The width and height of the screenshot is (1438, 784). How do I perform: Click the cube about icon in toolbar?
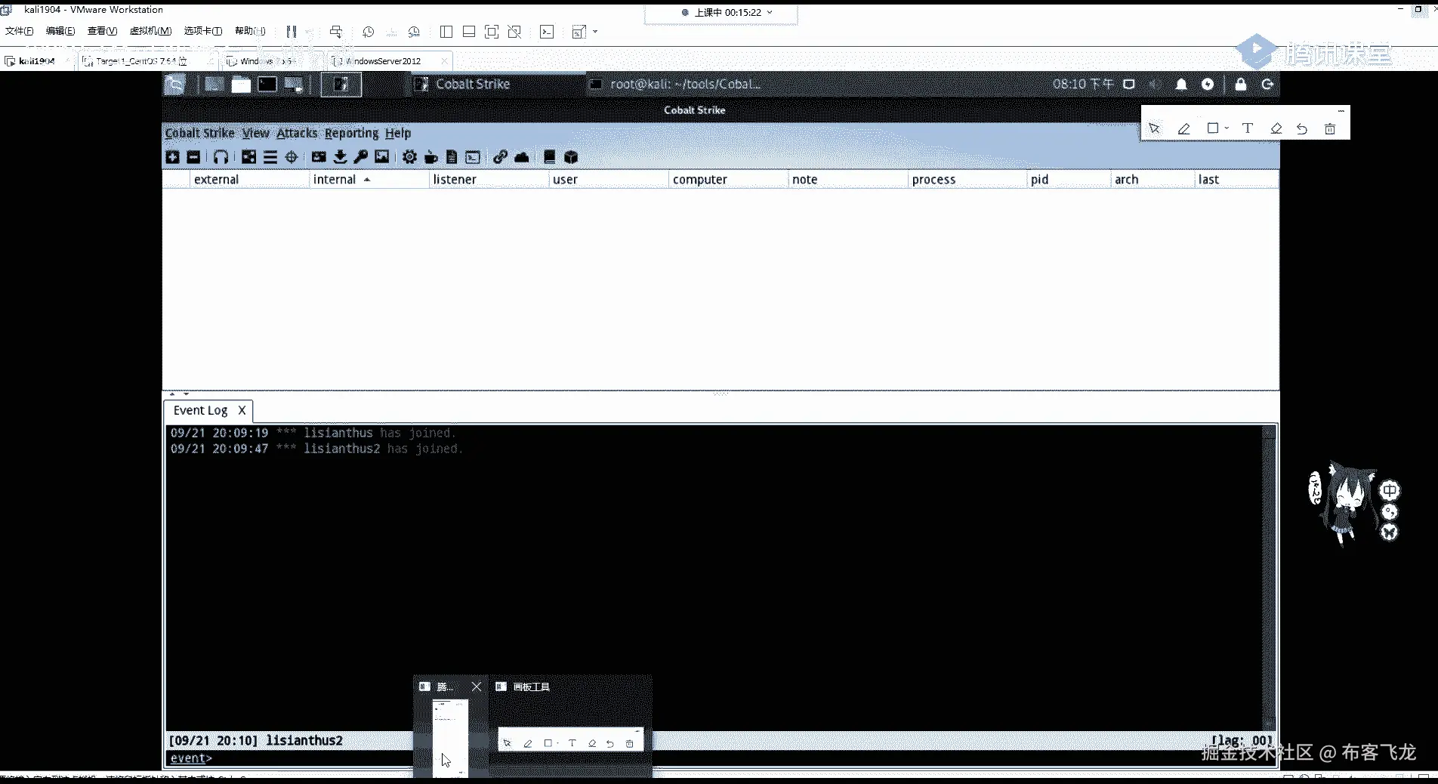(x=571, y=157)
